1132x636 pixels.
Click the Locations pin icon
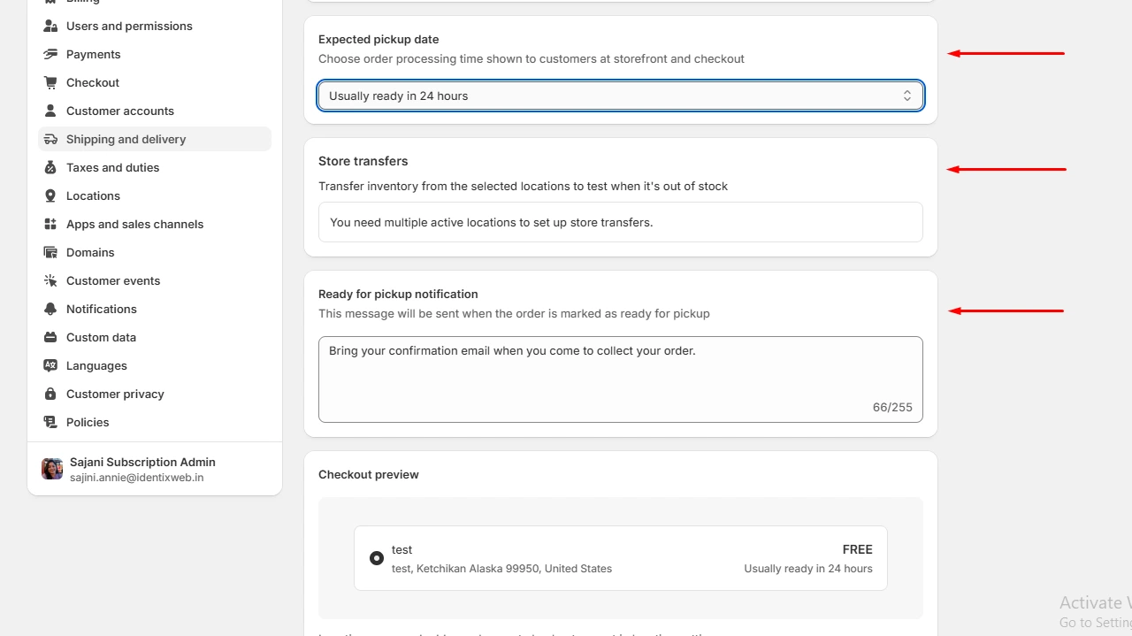[x=50, y=195]
